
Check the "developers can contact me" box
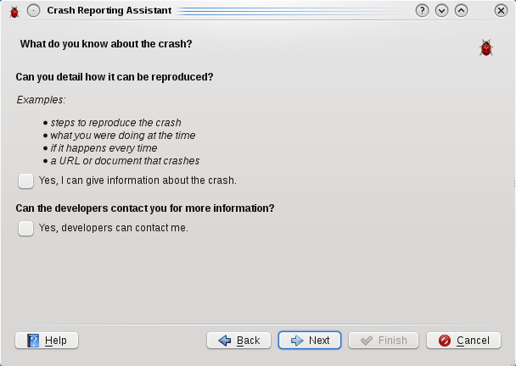click(x=26, y=228)
